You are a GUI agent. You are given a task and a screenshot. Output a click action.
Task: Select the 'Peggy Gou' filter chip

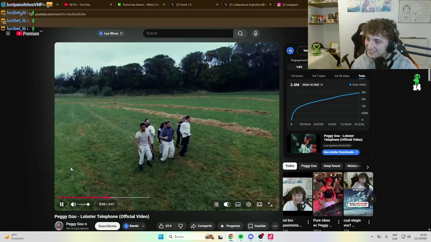(x=309, y=166)
